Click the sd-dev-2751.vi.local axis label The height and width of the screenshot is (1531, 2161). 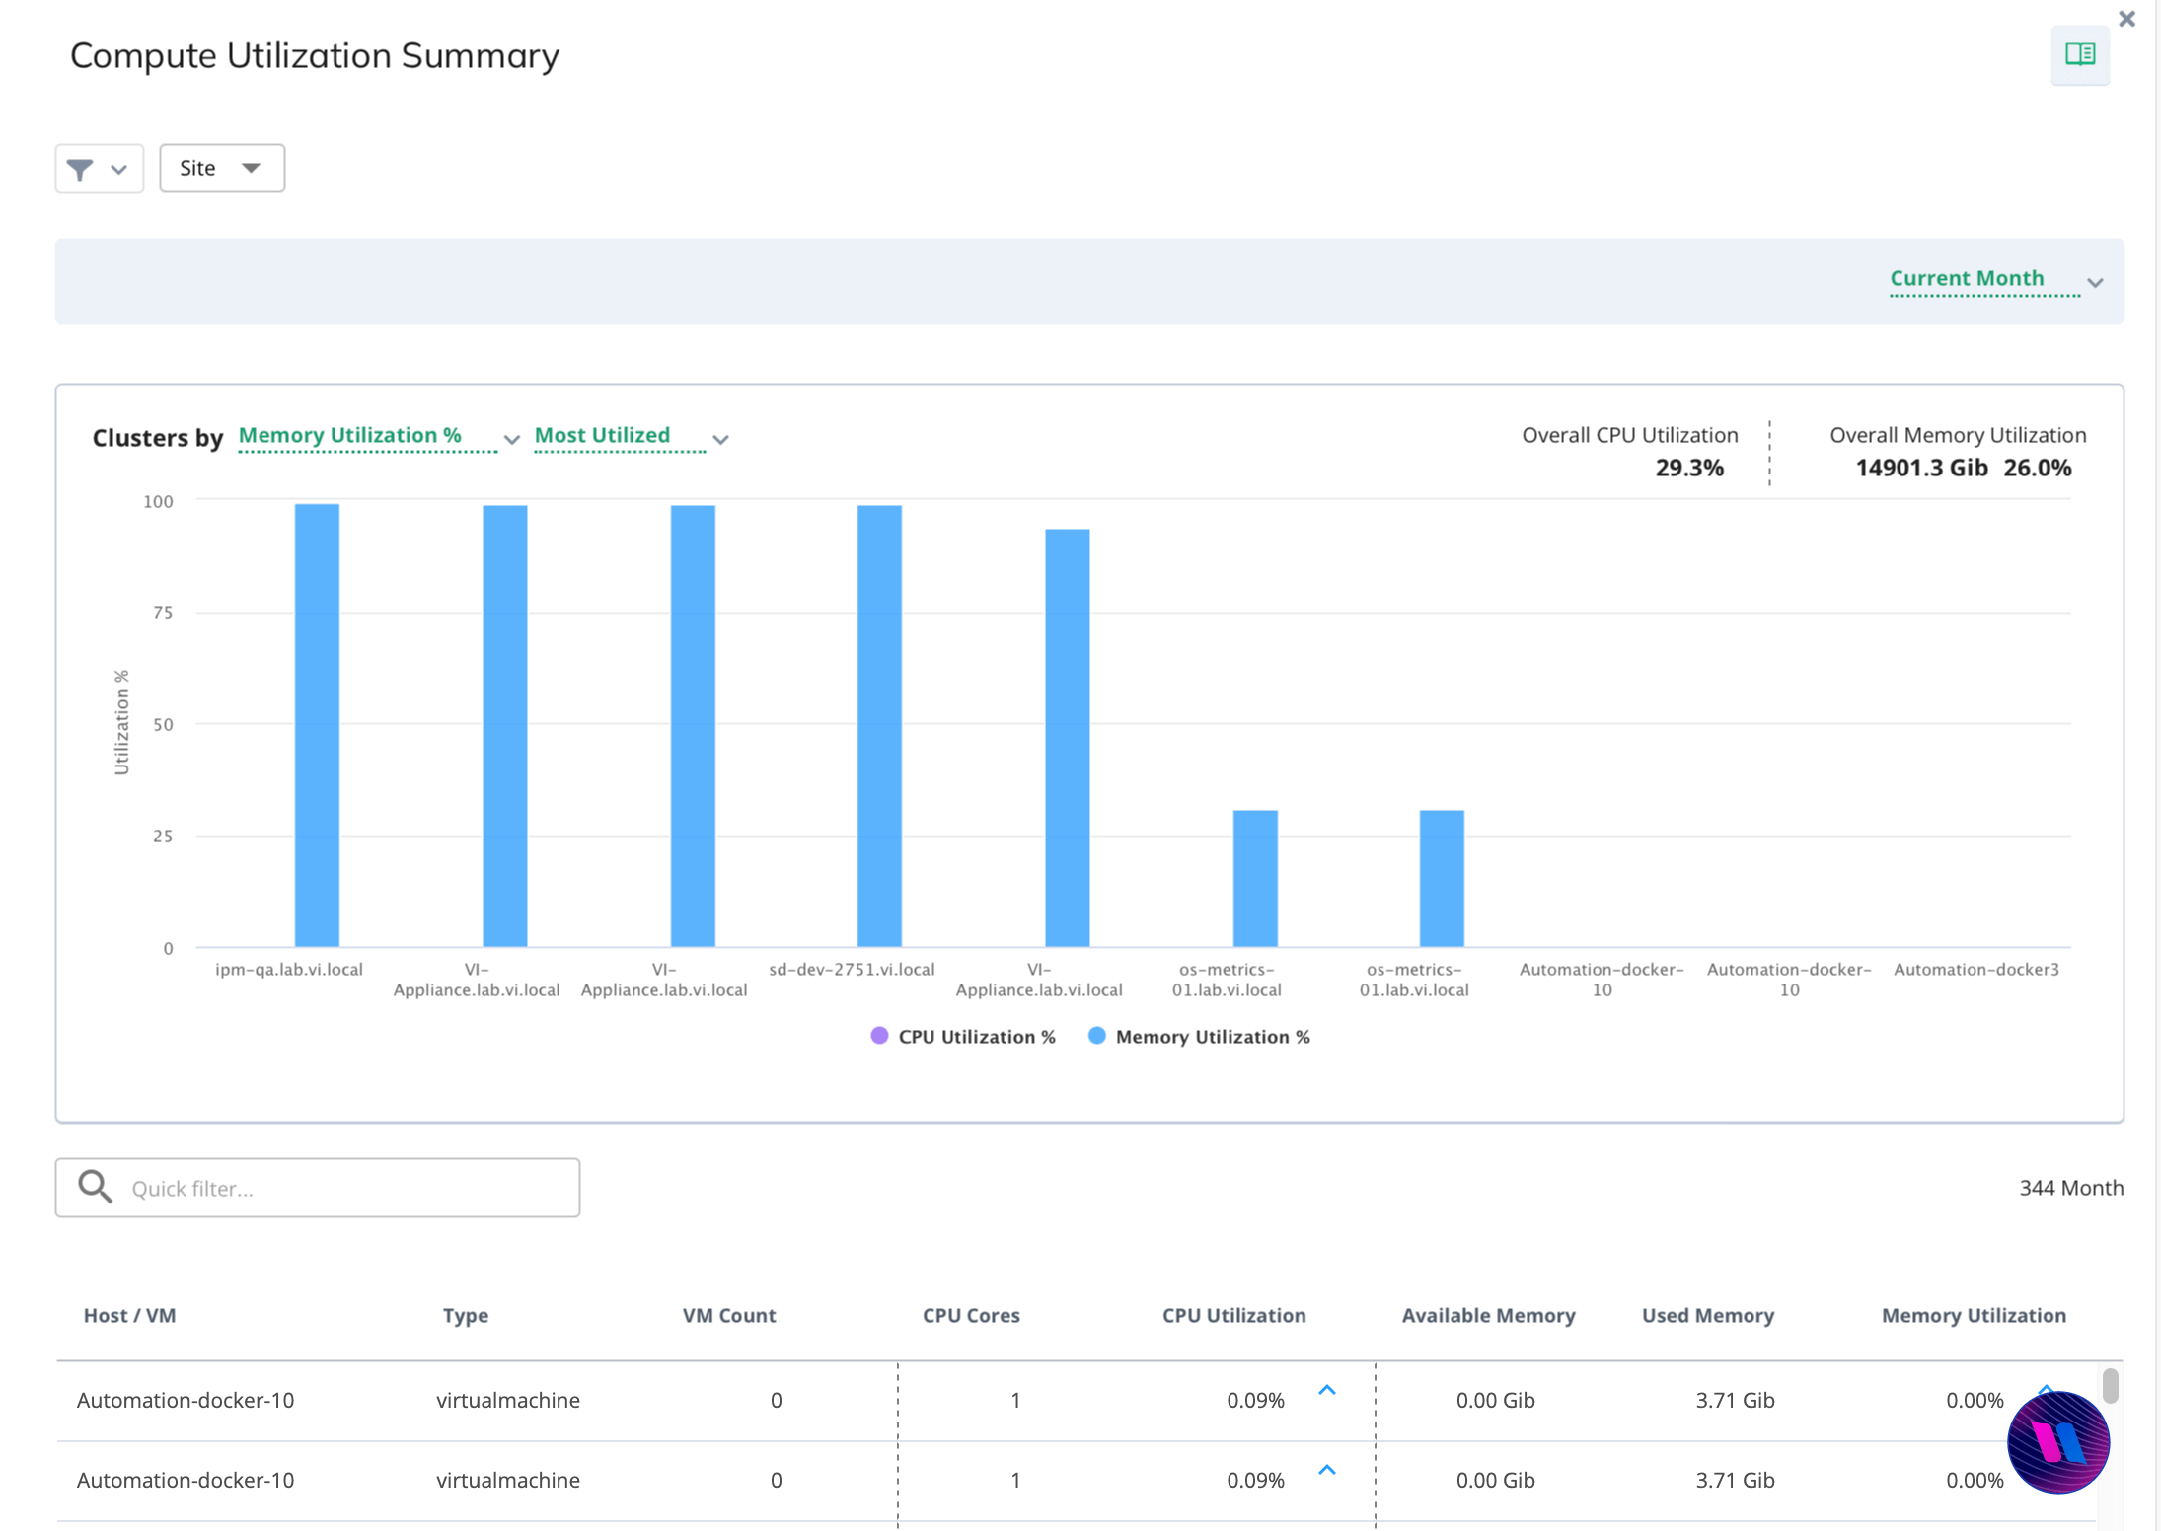852,970
